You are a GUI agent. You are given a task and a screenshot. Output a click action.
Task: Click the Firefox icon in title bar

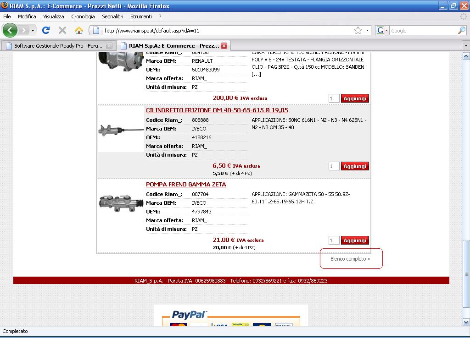5,5
